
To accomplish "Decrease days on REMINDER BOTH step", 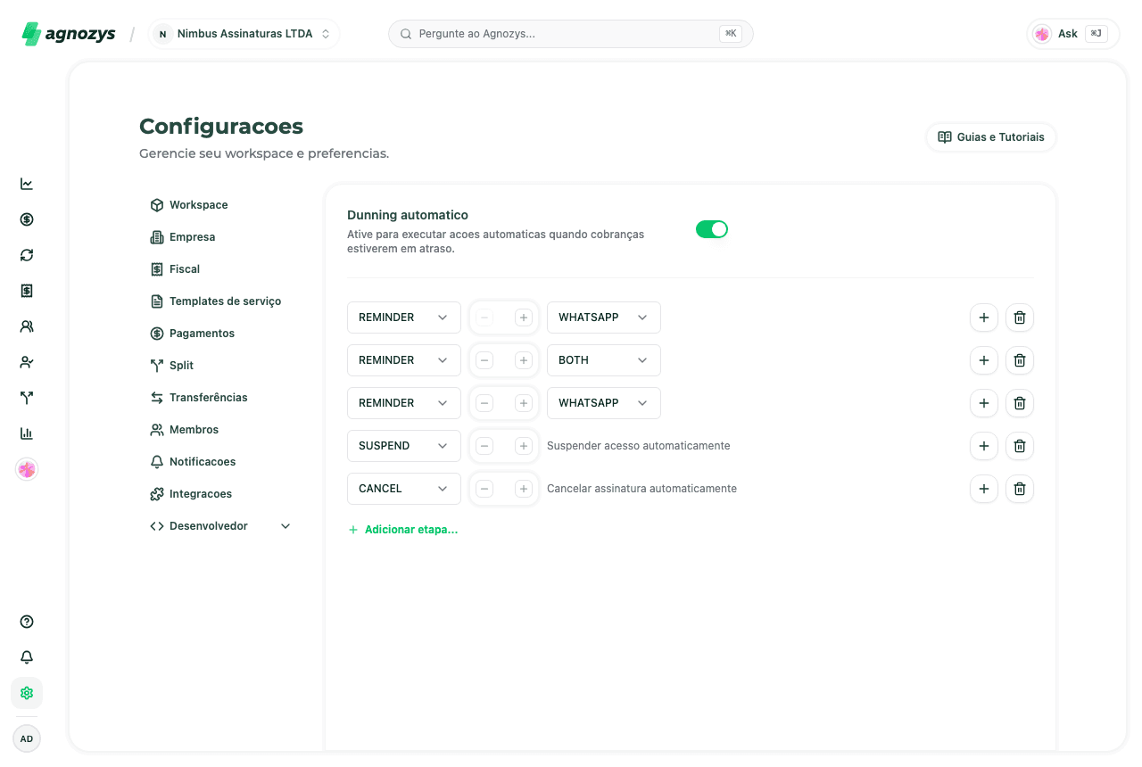I will coord(484,360).
